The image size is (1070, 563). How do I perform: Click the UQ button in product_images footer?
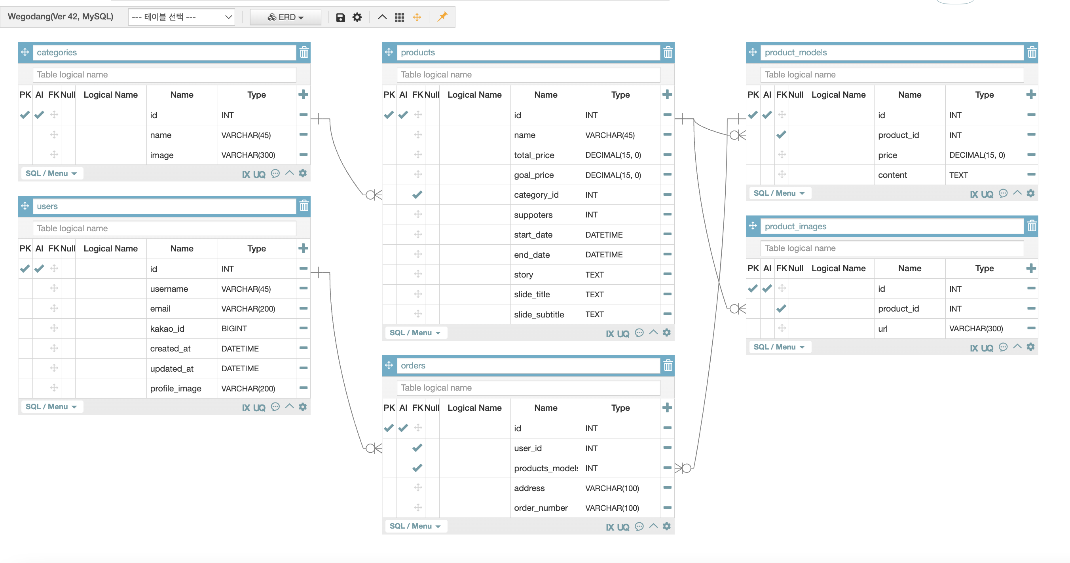click(987, 348)
